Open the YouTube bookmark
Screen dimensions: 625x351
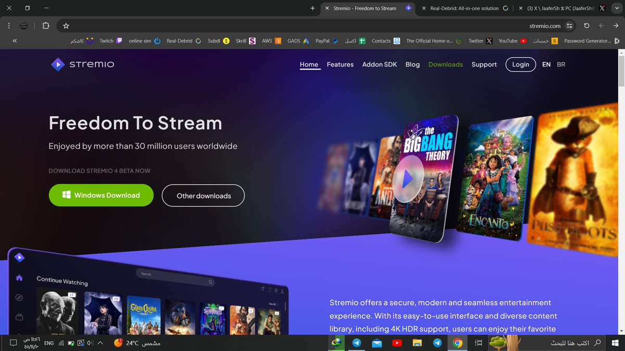tap(512, 41)
